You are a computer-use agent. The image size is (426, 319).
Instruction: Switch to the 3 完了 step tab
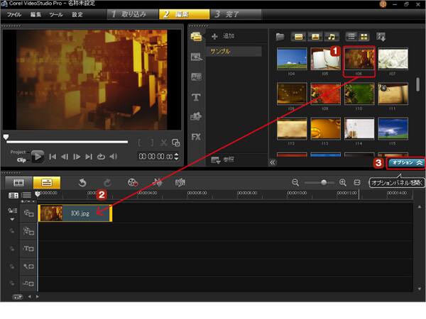click(x=234, y=14)
